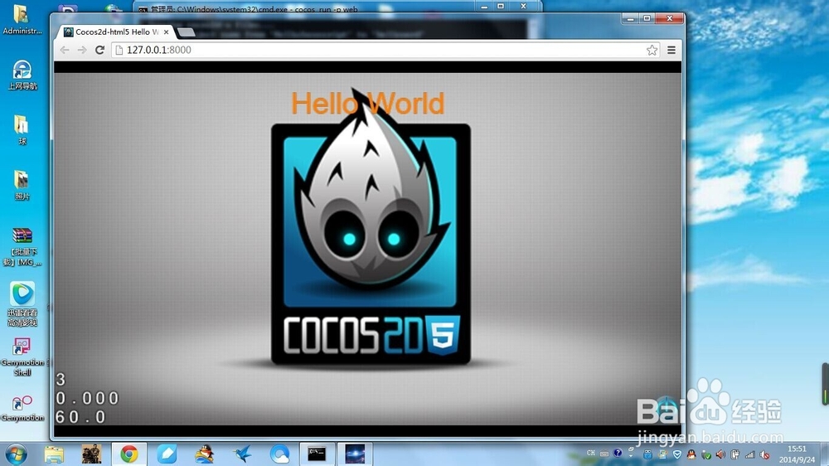Click the muted speaker tray icon
The image size is (829, 466).
pyautogui.click(x=764, y=455)
